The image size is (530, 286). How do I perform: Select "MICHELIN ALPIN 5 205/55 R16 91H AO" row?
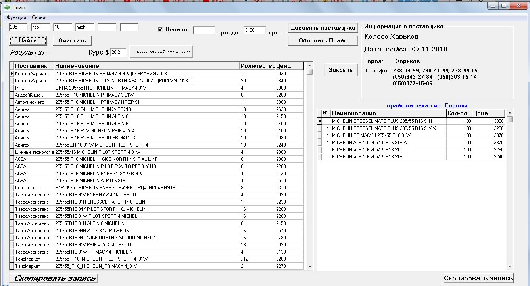pos(412,143)
